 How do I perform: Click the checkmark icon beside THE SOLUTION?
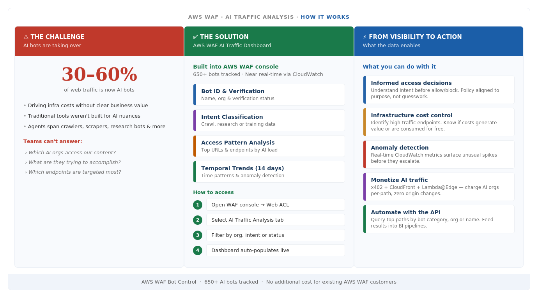click(196, 37)
